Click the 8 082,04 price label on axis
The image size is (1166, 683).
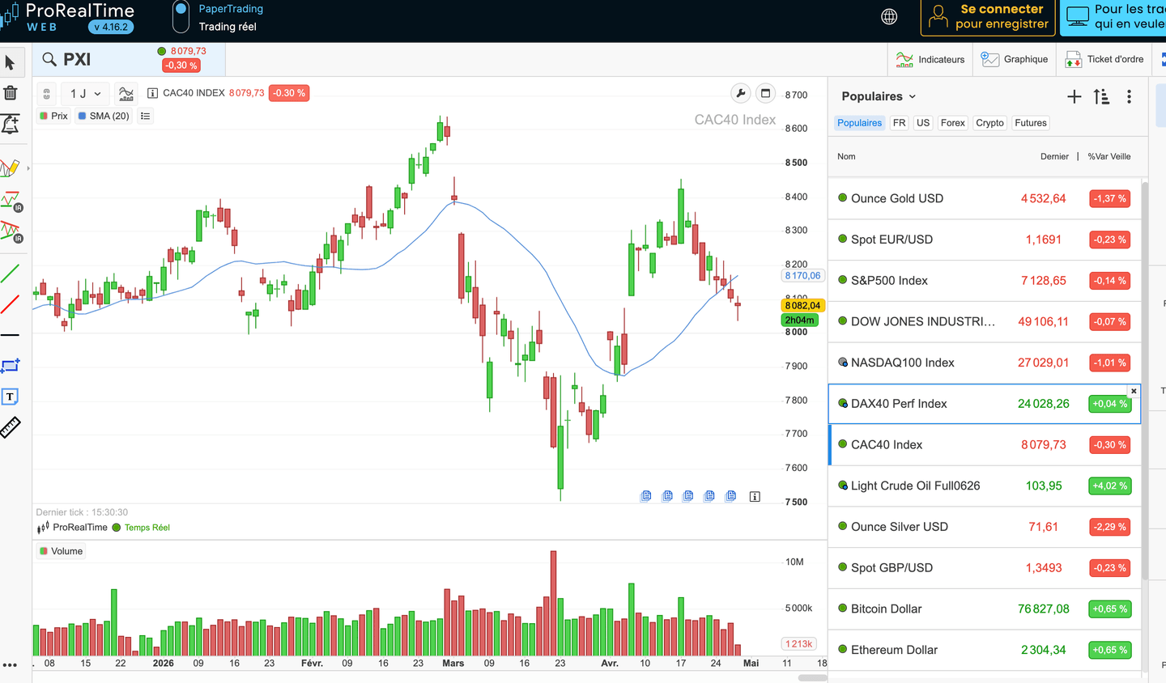click(x=802, y=305)
